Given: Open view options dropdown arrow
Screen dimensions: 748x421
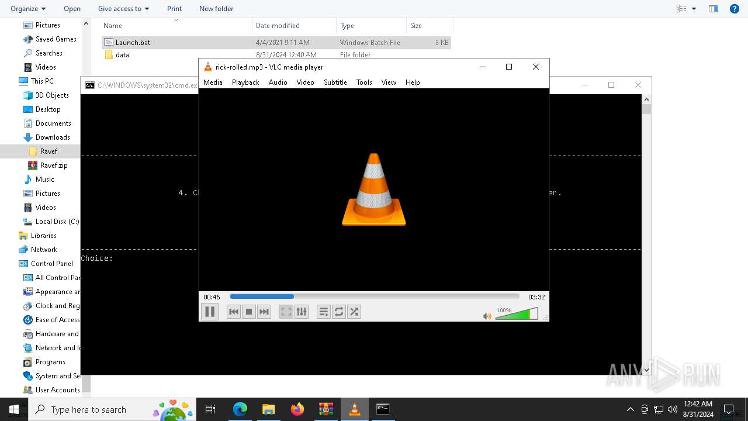Looking at the screenshot, I should coord(694,9).
